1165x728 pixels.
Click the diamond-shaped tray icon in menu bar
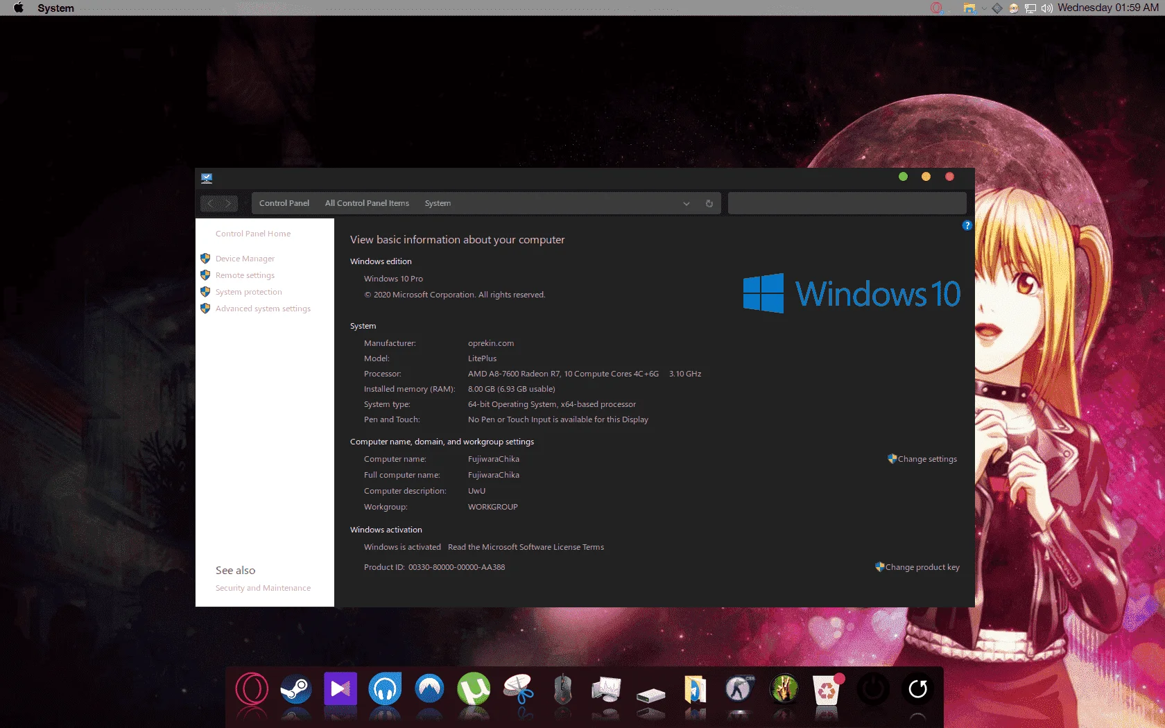pos(997,8)
